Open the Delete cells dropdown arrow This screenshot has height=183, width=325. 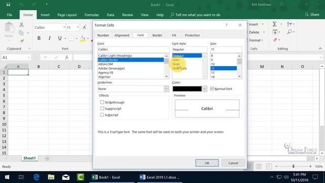(264, 33)
